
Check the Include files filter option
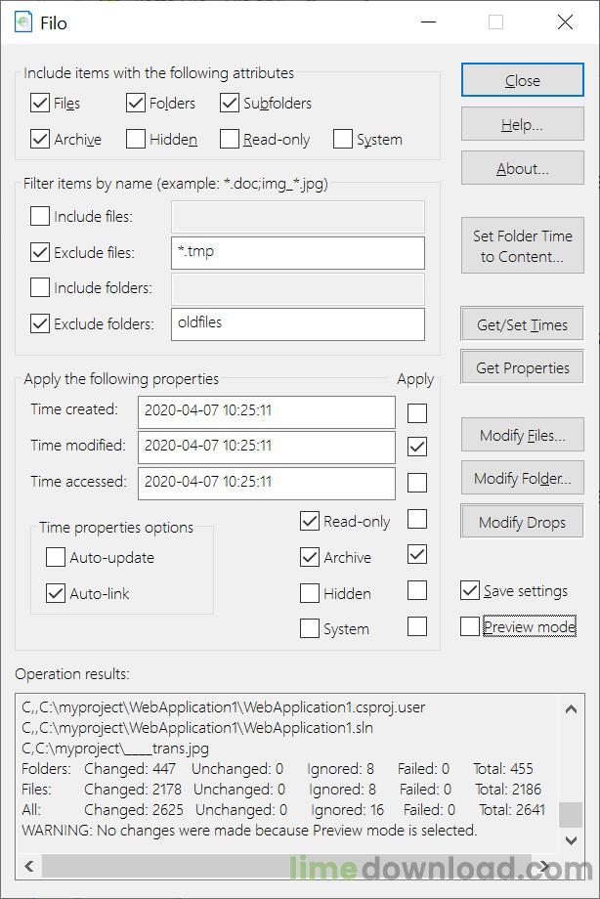40,216
